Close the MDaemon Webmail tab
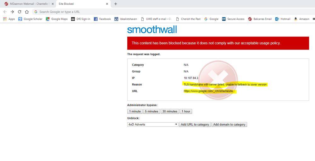This screenshot has height=161, width=315. coord(53,4)
